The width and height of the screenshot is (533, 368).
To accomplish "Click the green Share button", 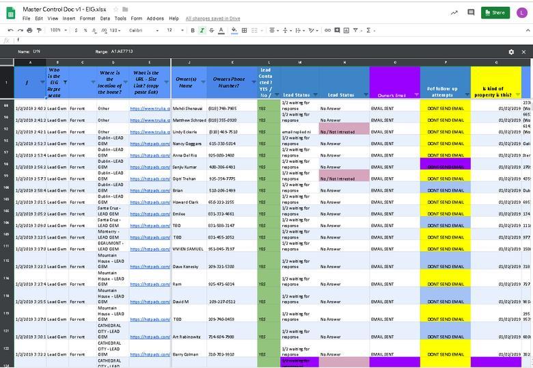I will (x=495, y=12).
